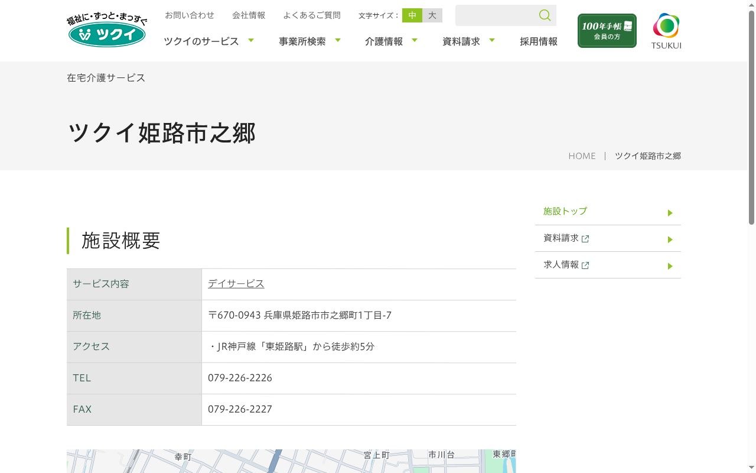The height and width of the screenshot is (473, 756).
Task: Click the phone number 079-226-2226
Action: click(240, 378)
